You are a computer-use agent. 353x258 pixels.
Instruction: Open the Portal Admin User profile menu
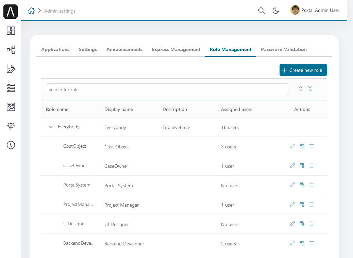click(315, 10)
